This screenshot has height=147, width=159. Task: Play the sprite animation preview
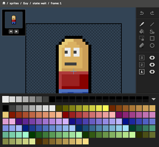[16, 31]
